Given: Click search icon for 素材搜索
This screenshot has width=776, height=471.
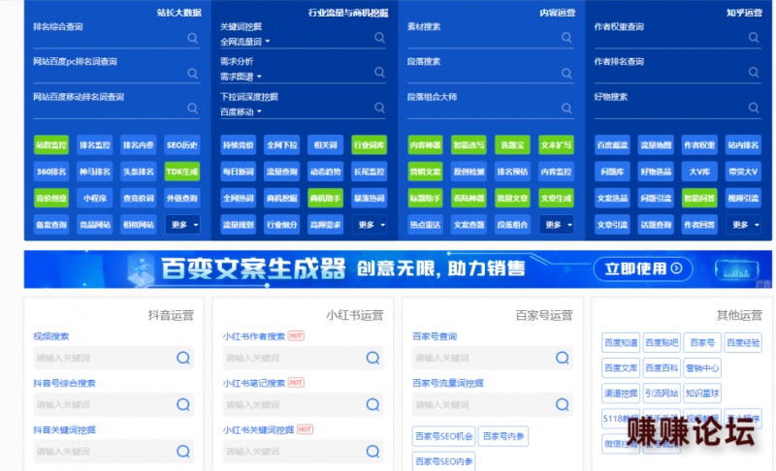Looking at the screenshot, I should click(566, 38).
